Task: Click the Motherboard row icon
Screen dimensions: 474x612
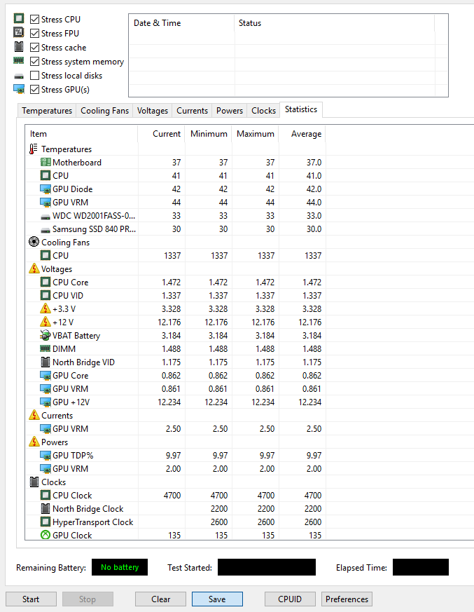Action: tap(46, 162)
